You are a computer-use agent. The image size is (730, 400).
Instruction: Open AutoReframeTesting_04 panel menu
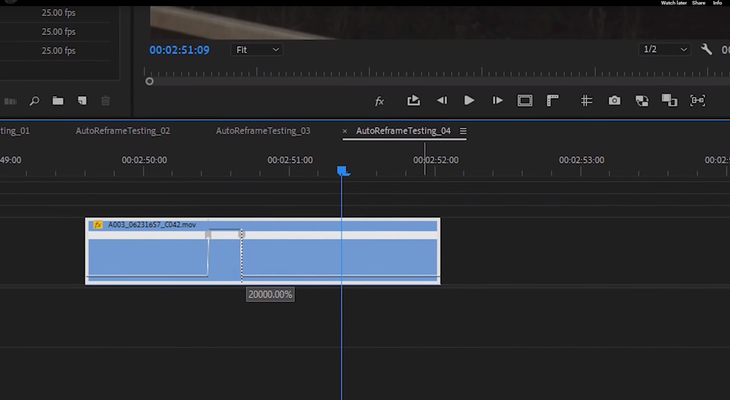[463, 131]
